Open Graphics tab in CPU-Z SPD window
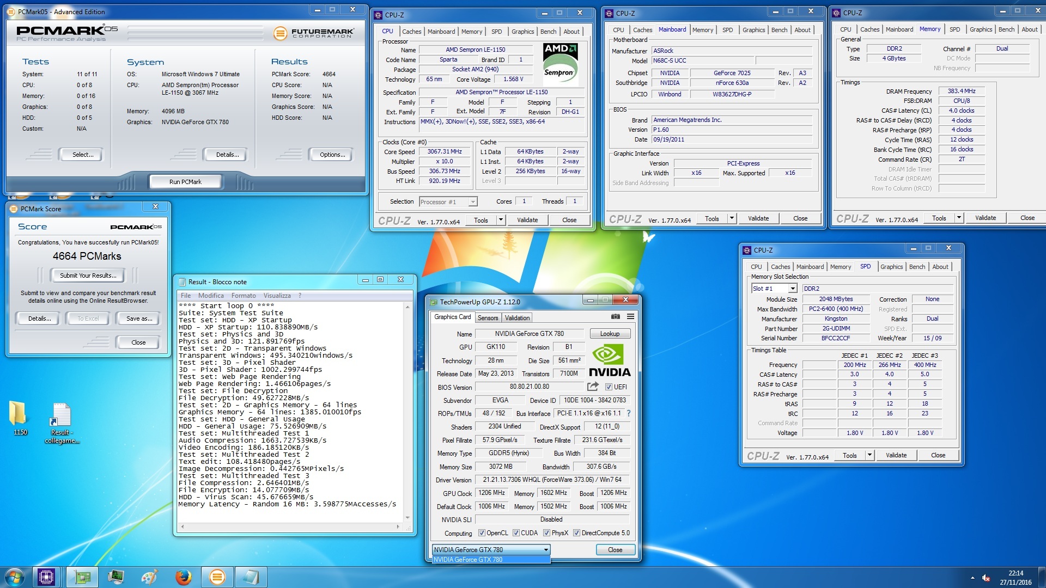This screenshot has height=588, width=1046. pyautogui.click(x=891, y=267)
